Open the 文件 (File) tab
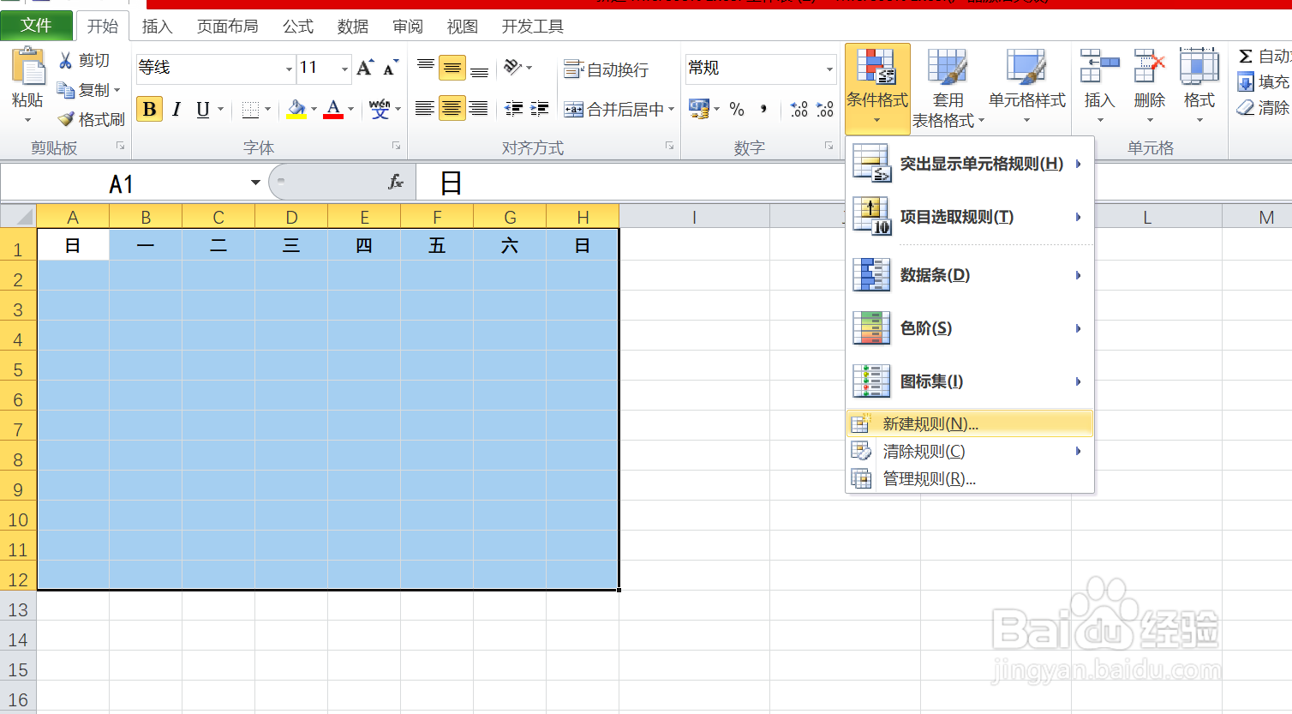This screenshot has width=1292, height=714. [36, 26]
